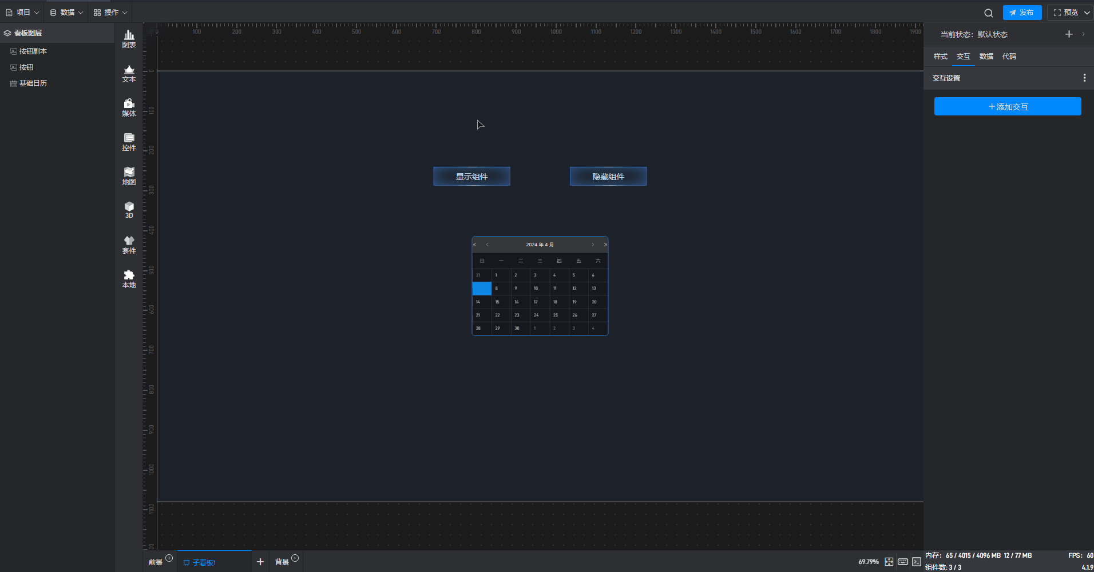Open the keyboard shortcuts icon in status bar
Screen dimensions: 1094x572
903,562
